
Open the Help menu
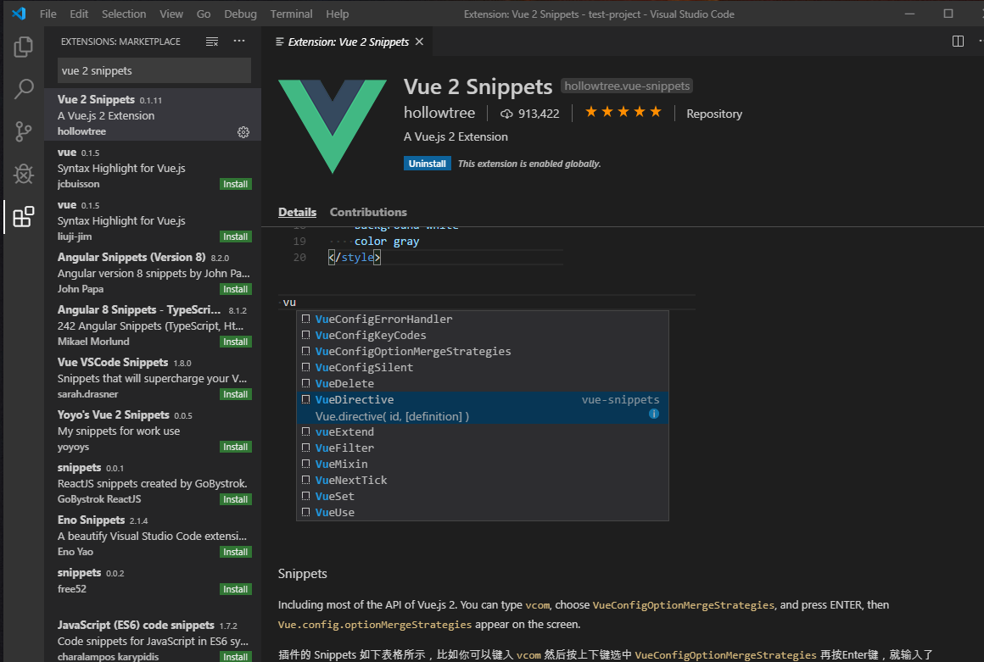(x=337, y=14)
